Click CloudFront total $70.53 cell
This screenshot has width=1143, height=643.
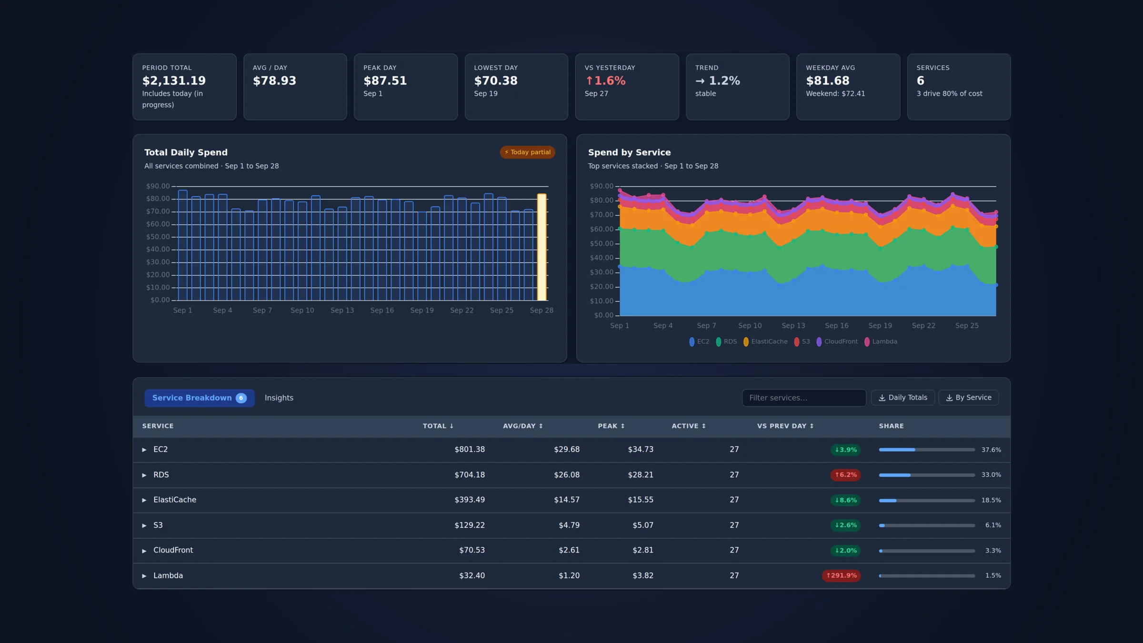tap(472, 551)
